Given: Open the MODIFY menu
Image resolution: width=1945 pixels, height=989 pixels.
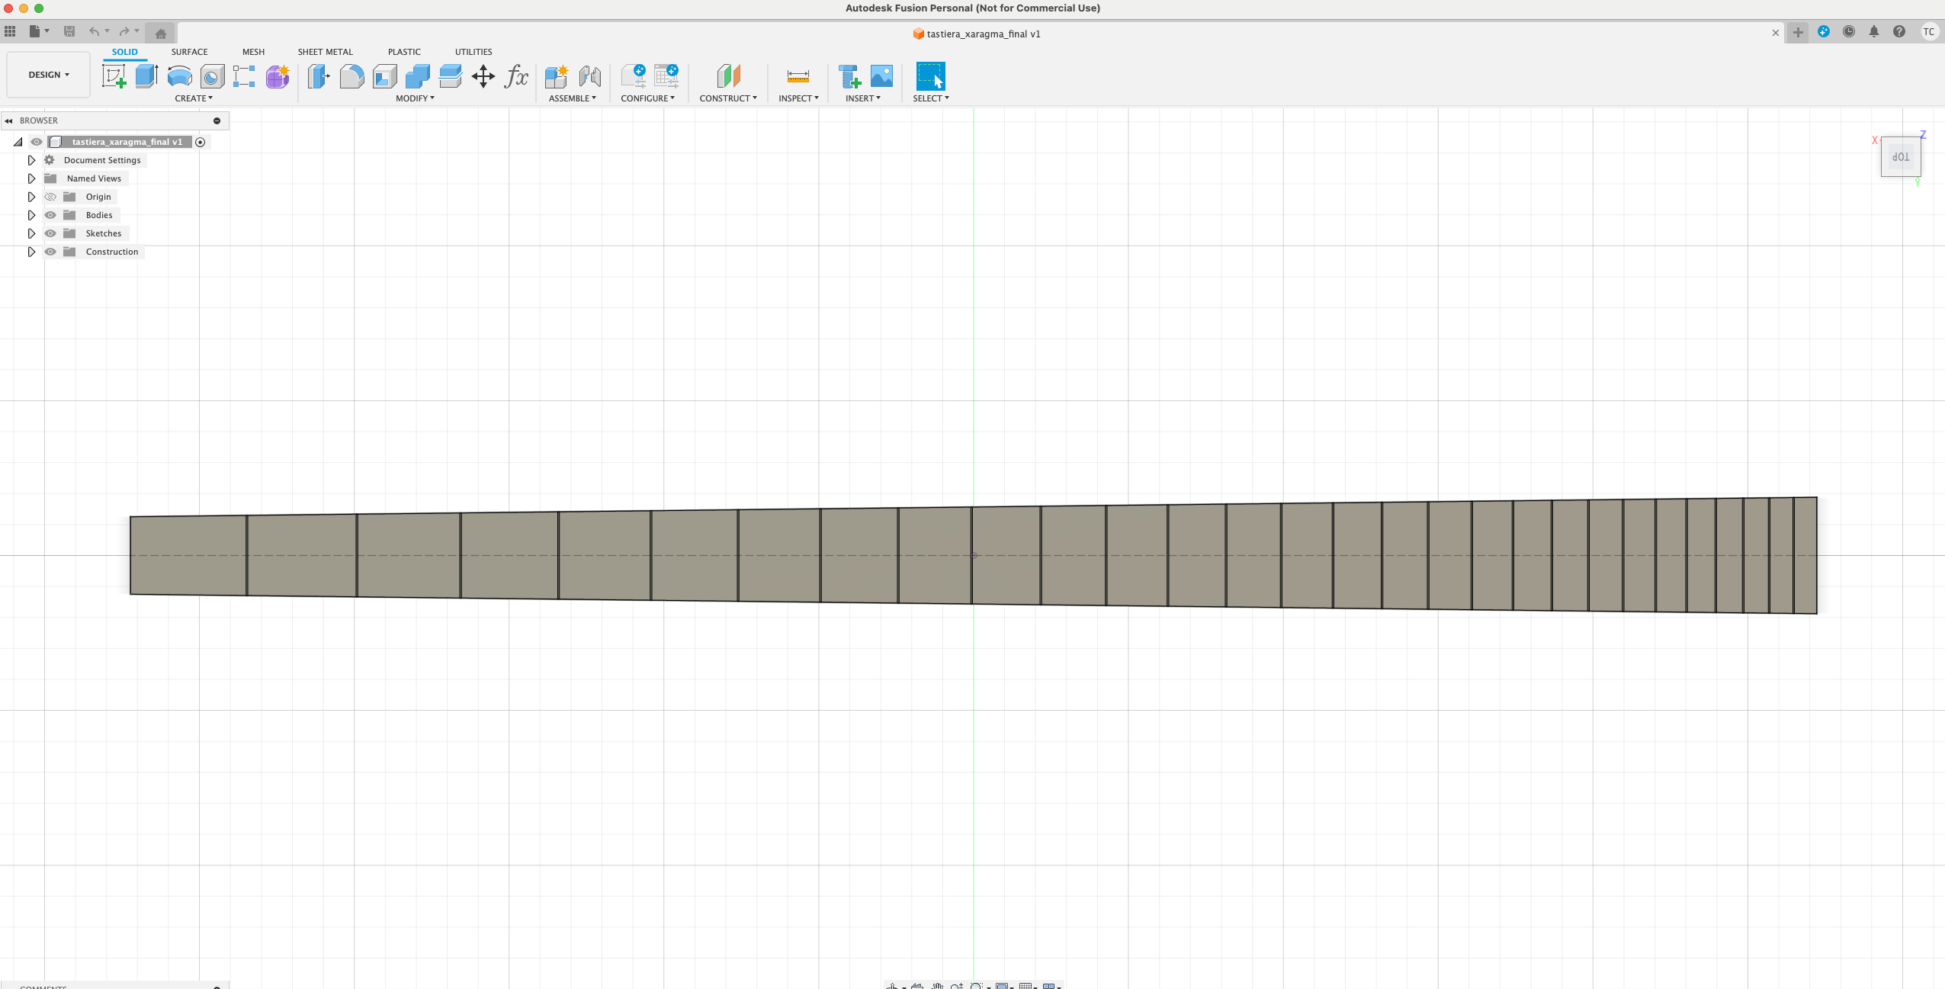Looking at the screenshot, I should [415, 98].
